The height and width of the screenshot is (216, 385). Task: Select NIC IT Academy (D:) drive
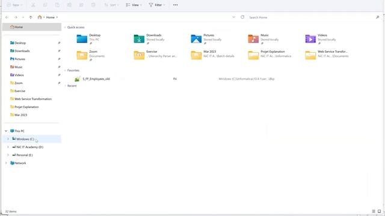coord(29,147)
